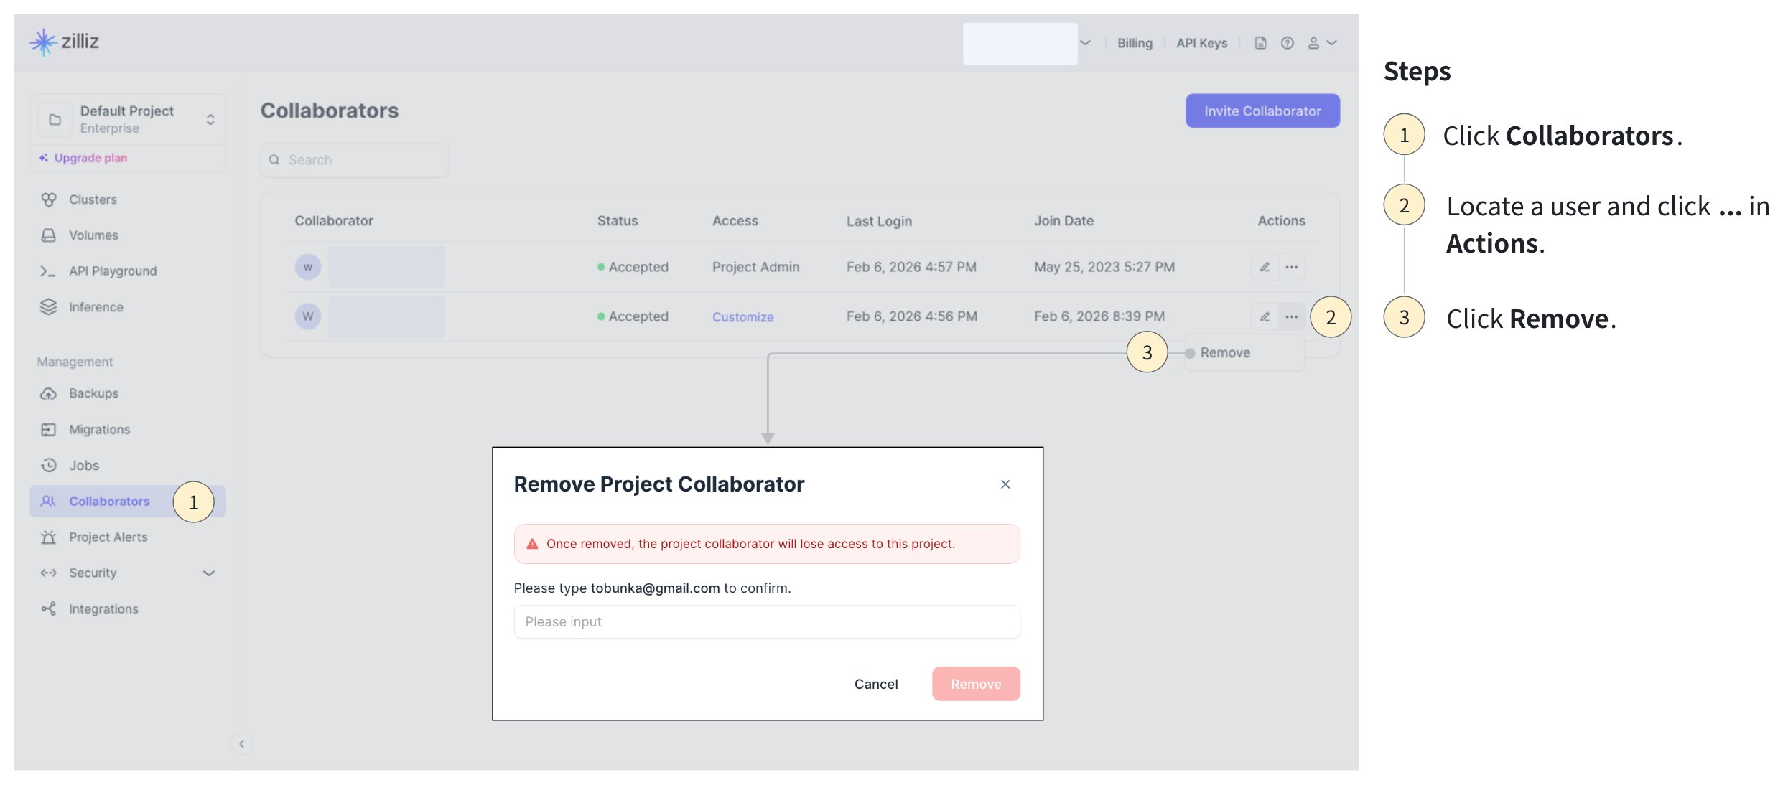This screenshot has height=785, width=1783.
Task: Open Project Alerts from sidebar
Action: (108, 537)
